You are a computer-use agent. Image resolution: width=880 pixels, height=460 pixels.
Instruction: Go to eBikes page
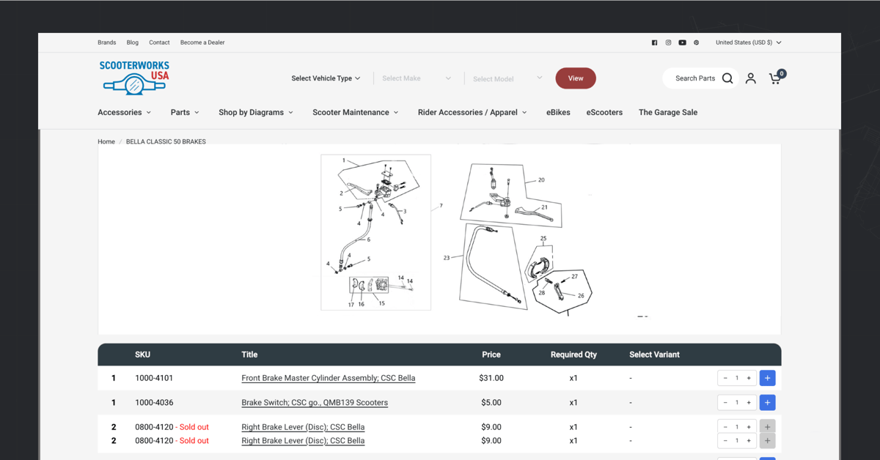tap(558, 112)
